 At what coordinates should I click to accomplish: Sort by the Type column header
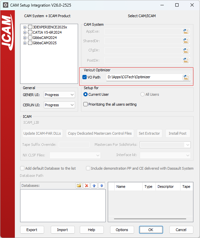[x=149, y=187]
